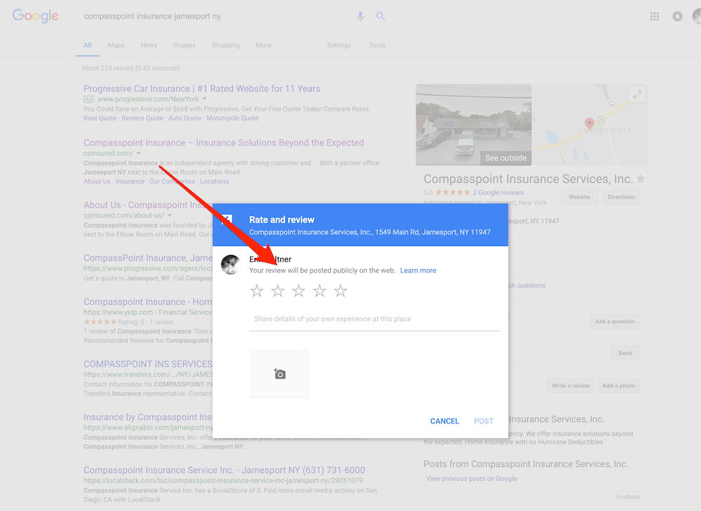
Task: Click the Auto Quote sitelink
Action: point(185,118)
